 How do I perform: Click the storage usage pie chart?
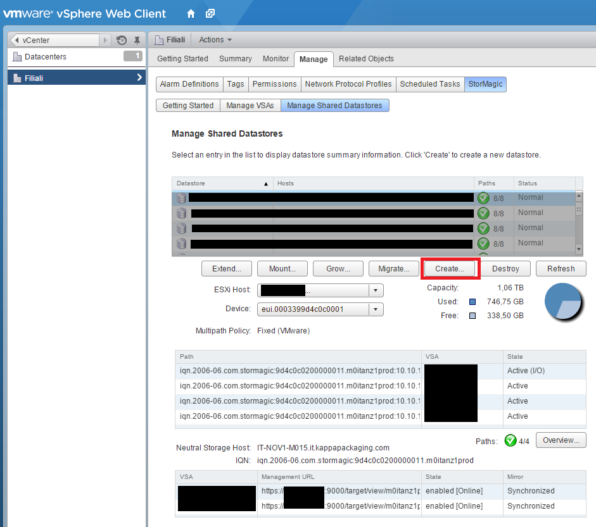pos(563,301)
